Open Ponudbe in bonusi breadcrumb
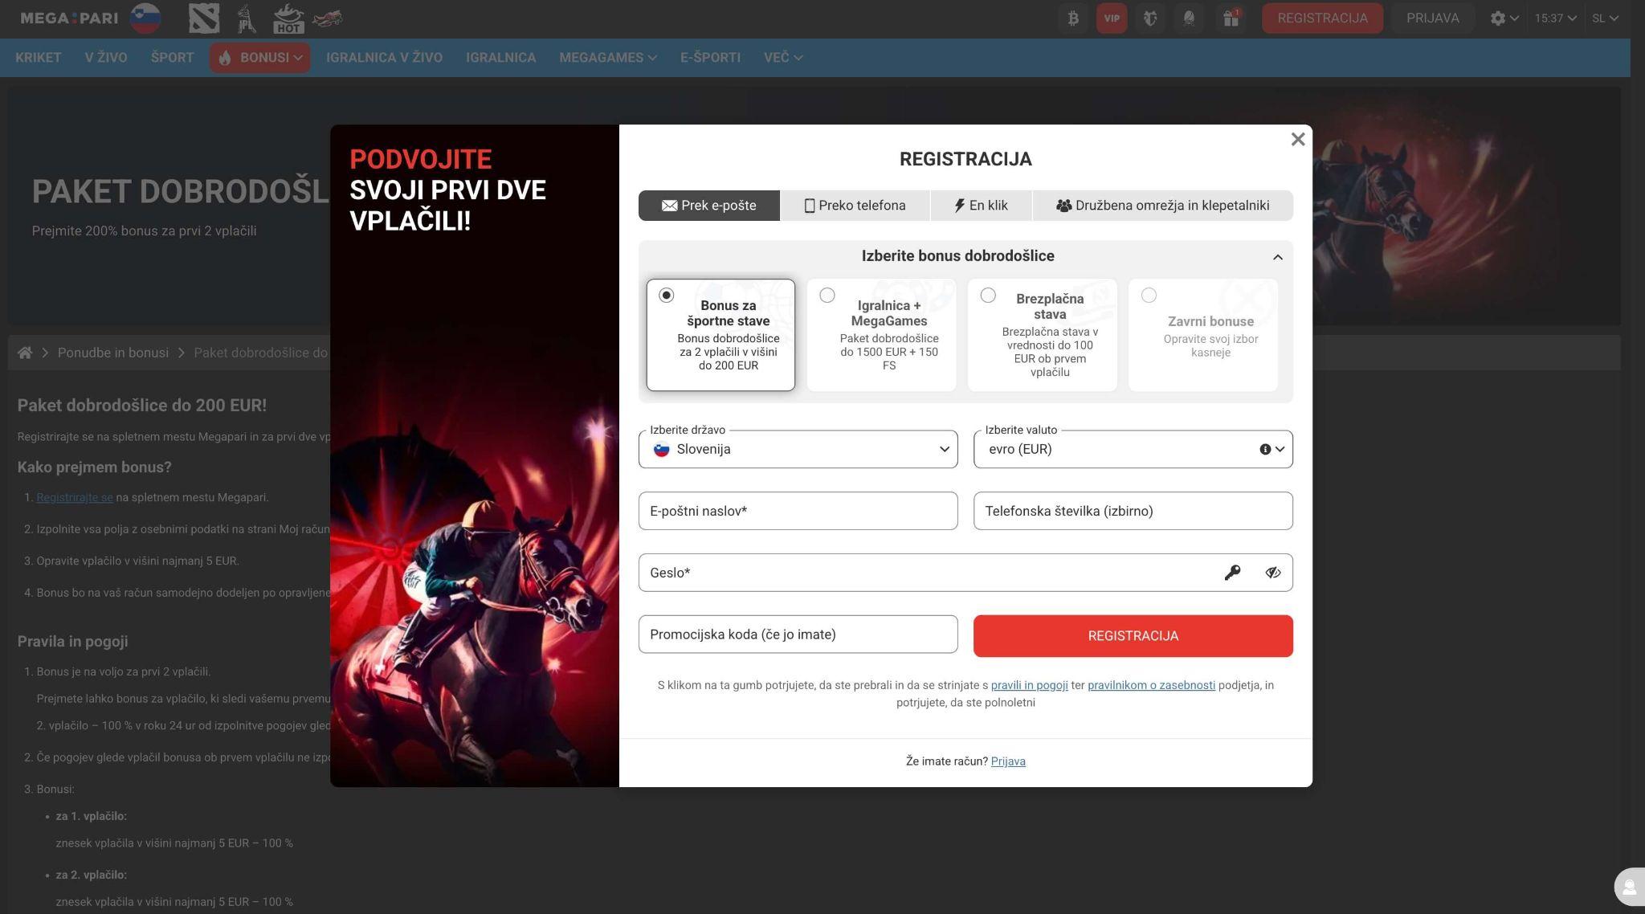Image resolution: width=1645 pixels, height=914 pixels. click(x=113, y=353)
